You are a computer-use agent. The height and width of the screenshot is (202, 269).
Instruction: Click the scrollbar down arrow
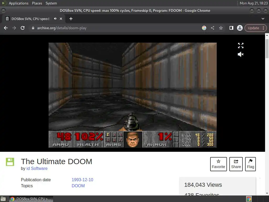click(x=267, y=193)
